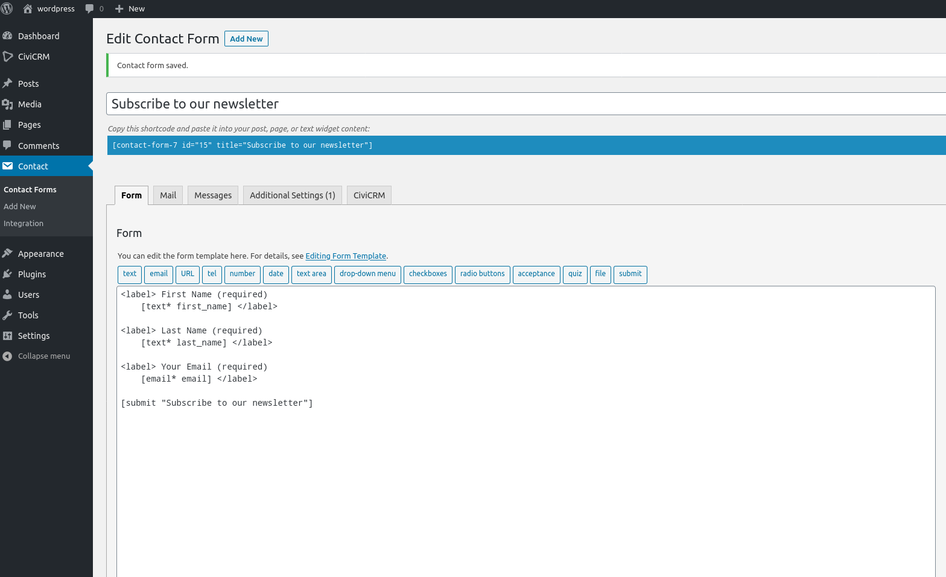
Task: Open the New content dropdown in admin bar
Action: (130, 8)
